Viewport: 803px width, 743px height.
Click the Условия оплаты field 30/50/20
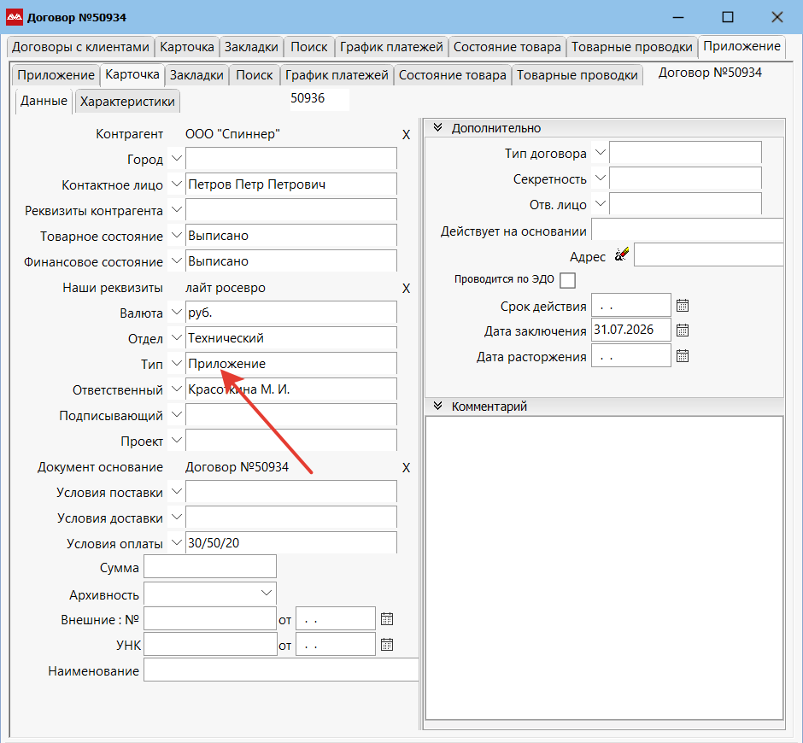[x=291, y=543]
